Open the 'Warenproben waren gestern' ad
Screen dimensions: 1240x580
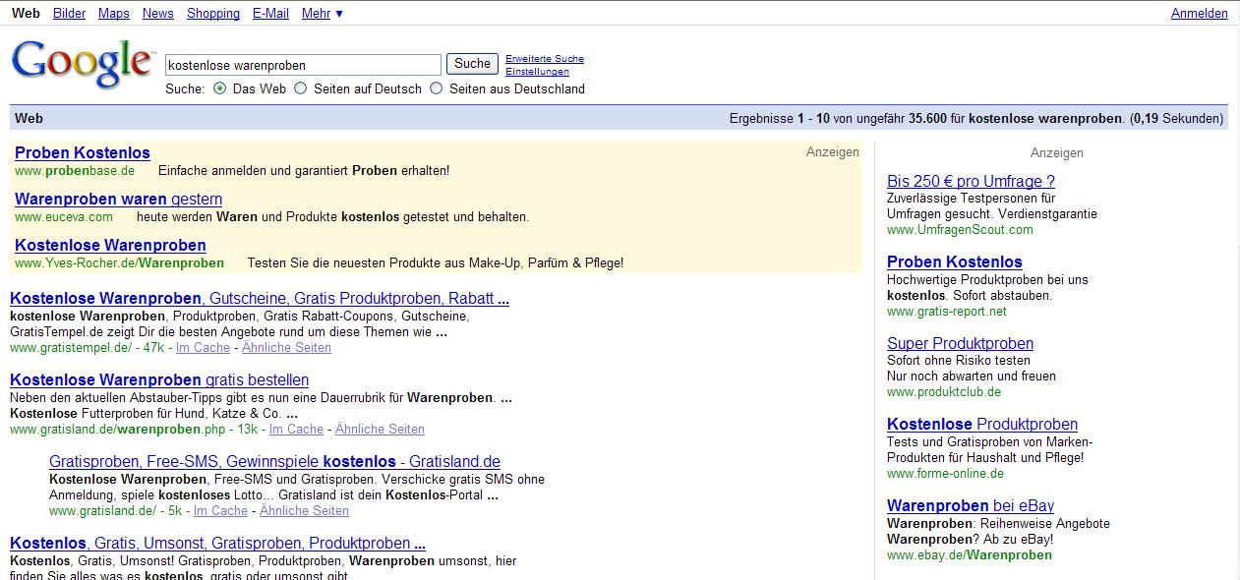point(118,200)
